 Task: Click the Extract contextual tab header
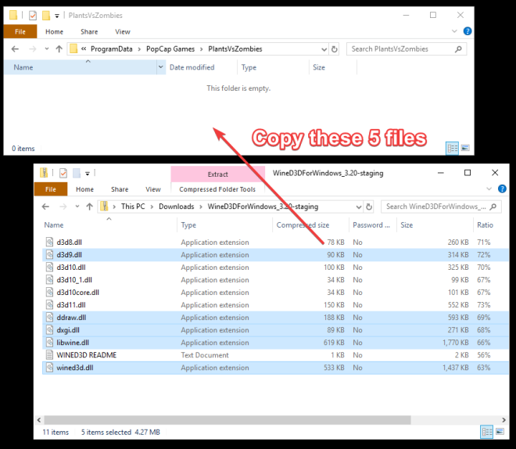coord(217,174)
